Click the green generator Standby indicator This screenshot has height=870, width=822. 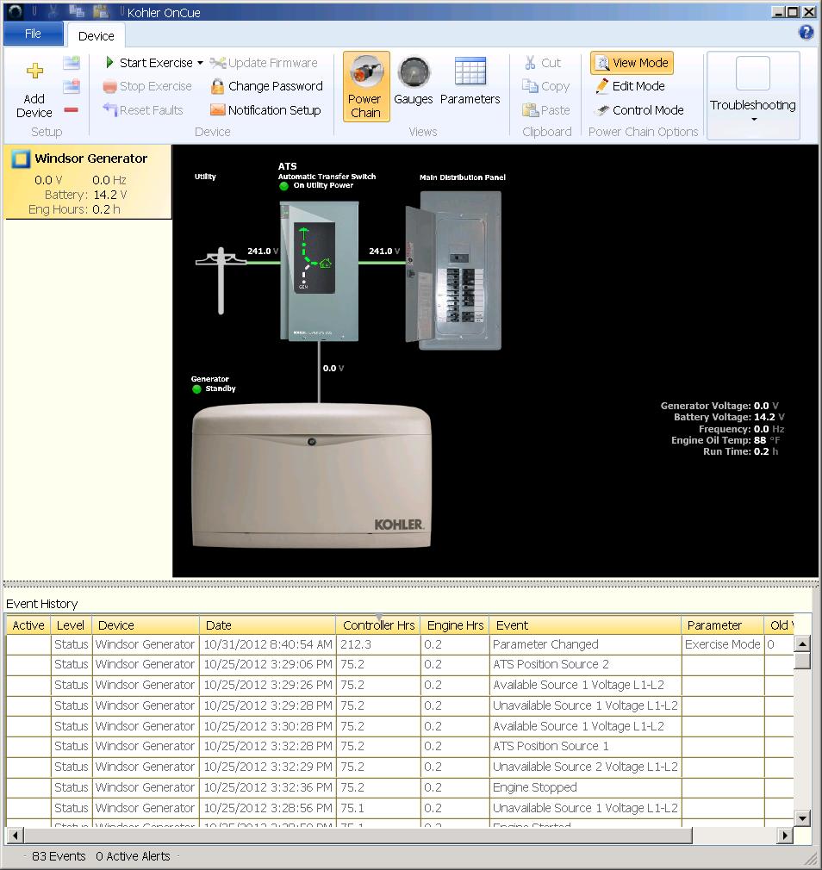196,389
